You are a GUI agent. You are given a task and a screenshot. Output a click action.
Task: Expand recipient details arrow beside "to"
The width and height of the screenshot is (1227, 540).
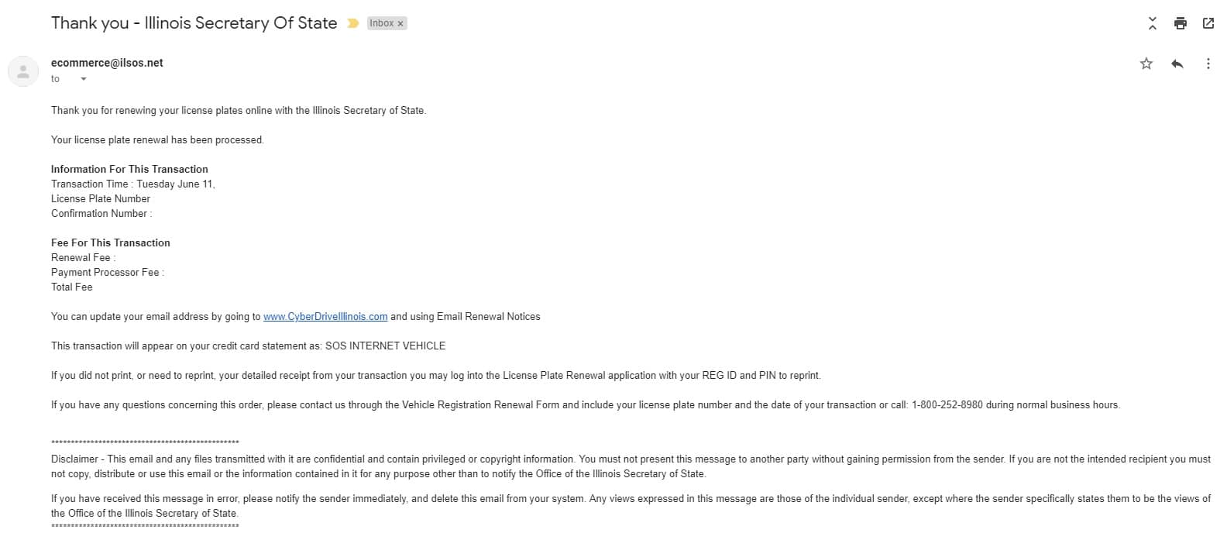[x=84, y=79]
